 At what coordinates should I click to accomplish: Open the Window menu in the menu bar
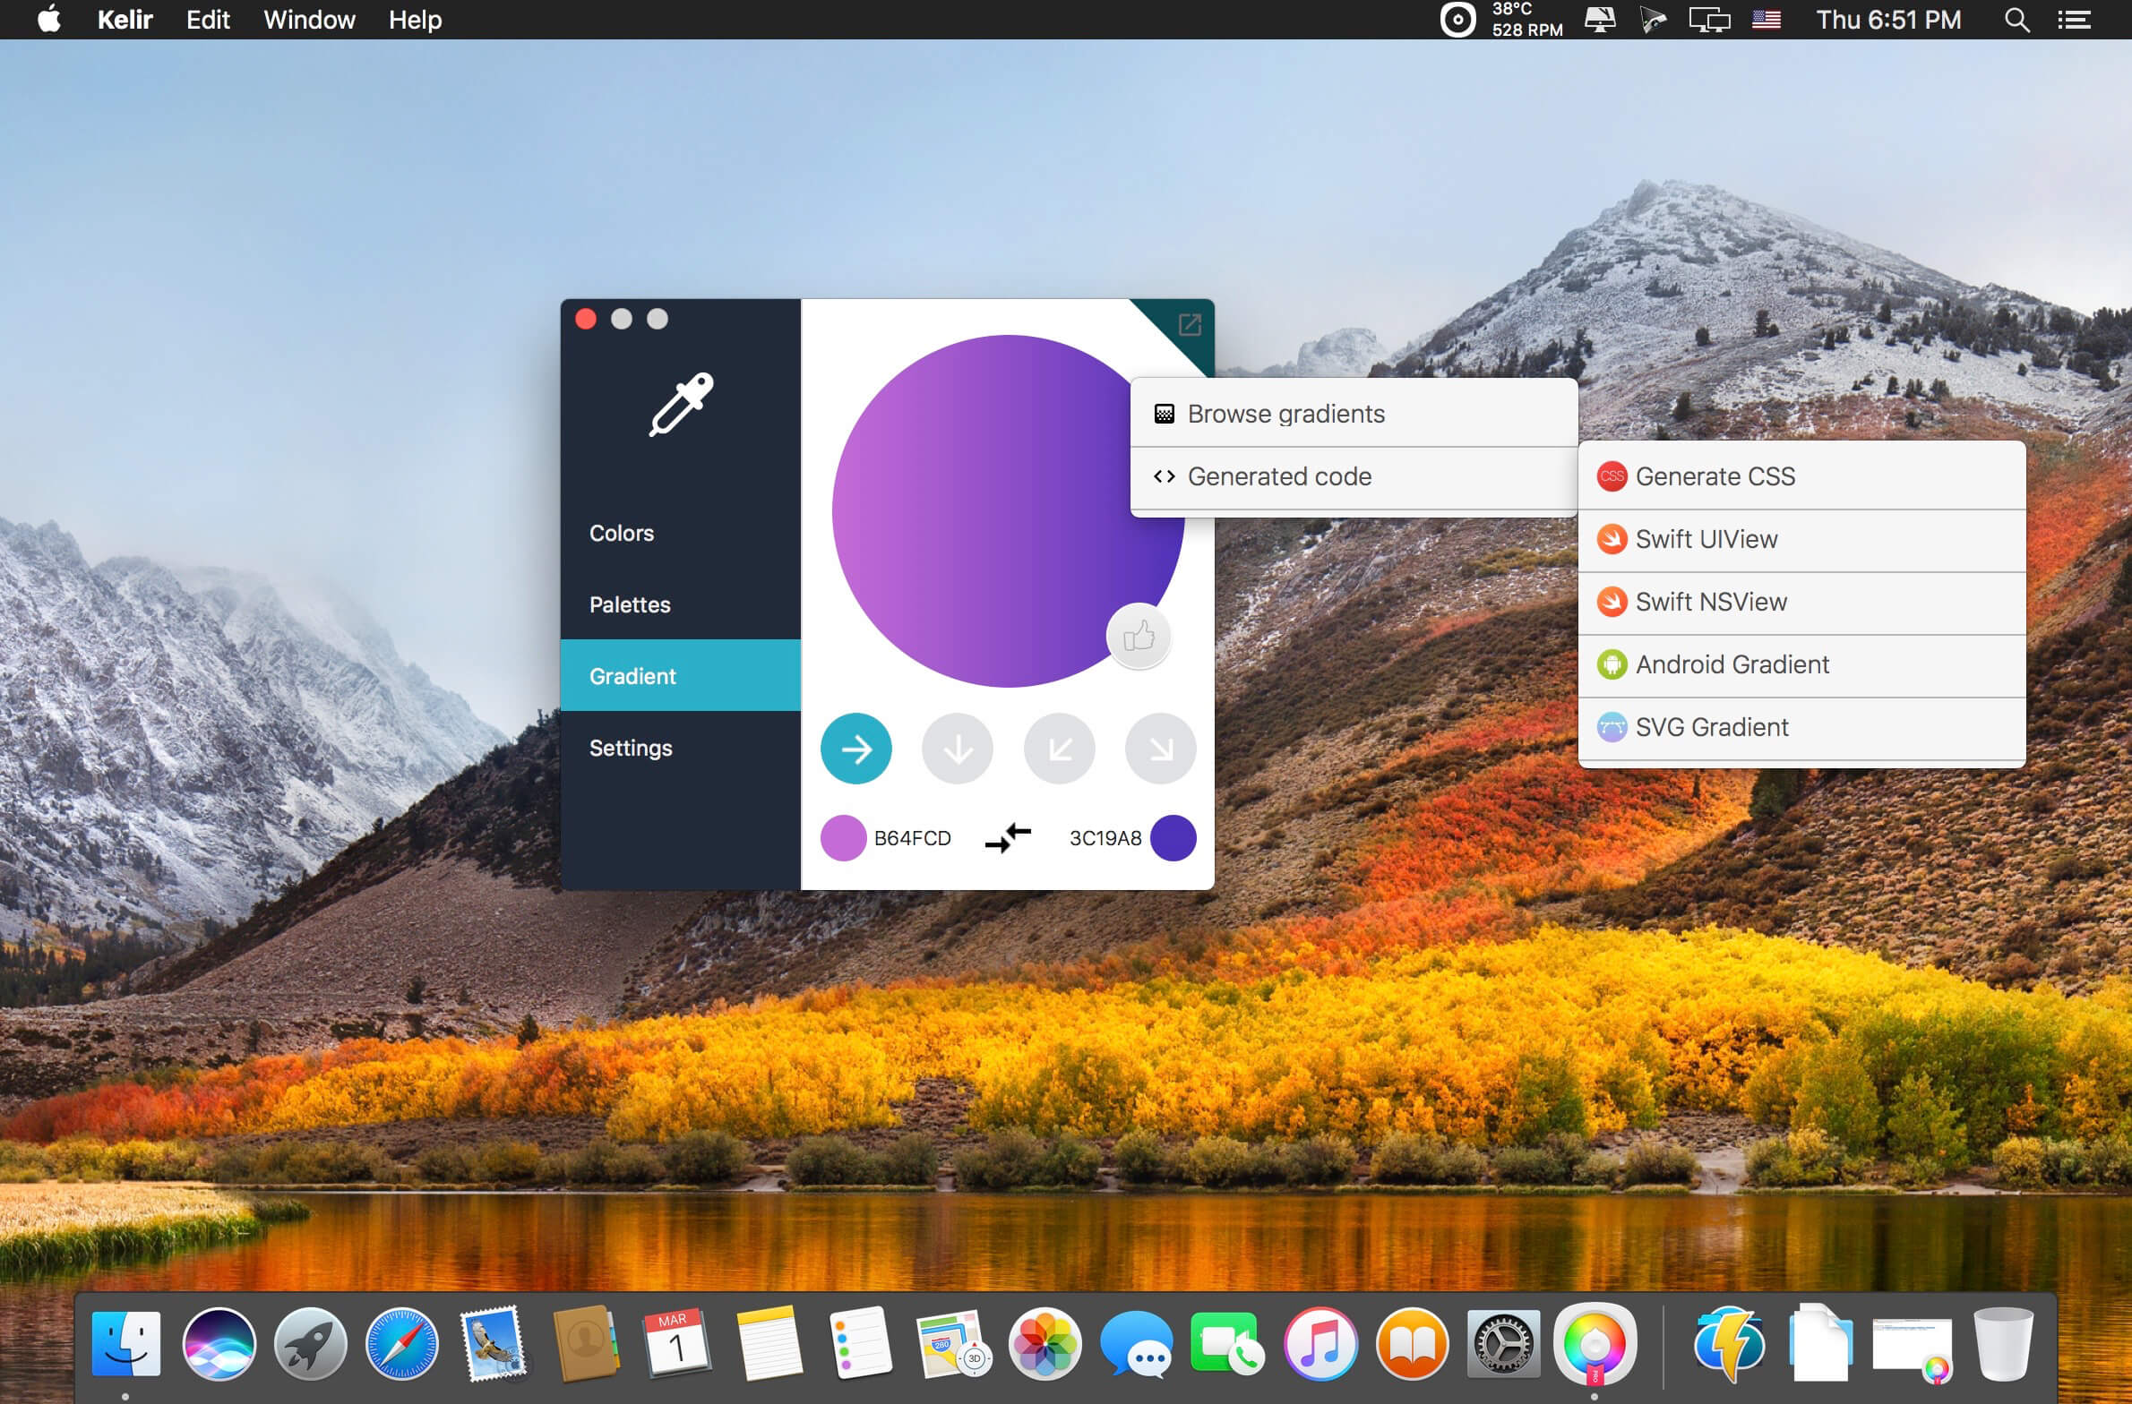(x=309, y=20)
